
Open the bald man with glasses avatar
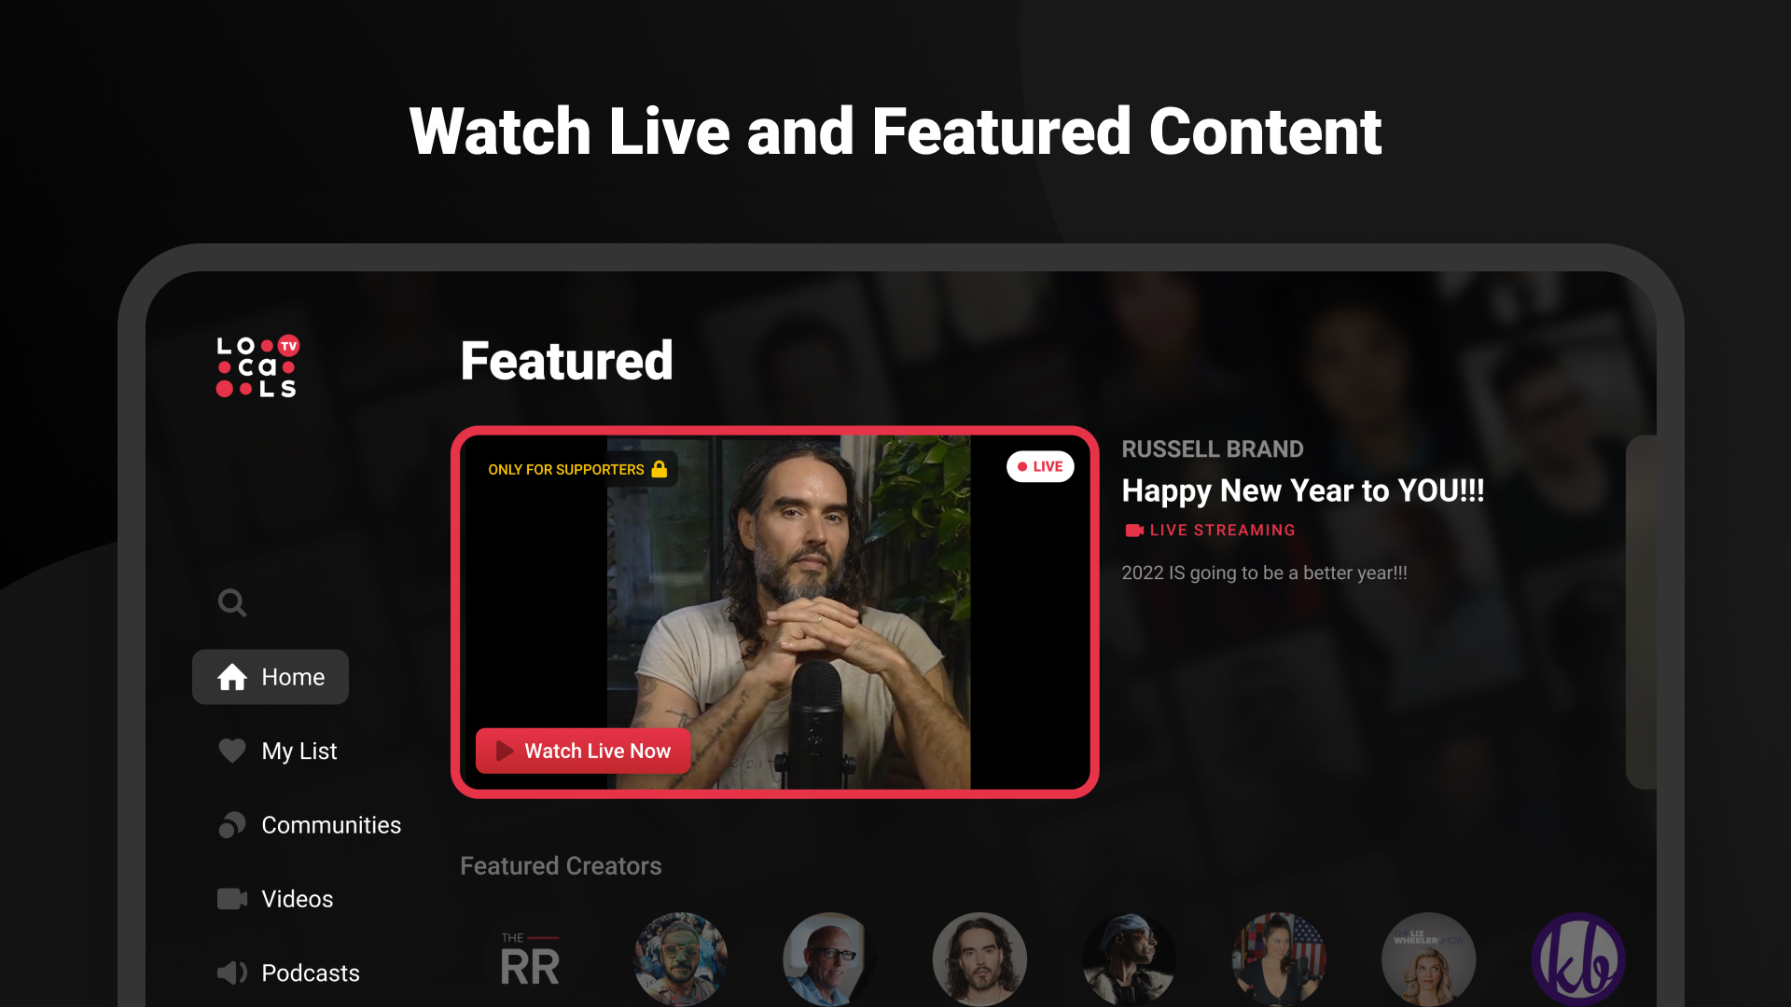(x=830, y=959)
